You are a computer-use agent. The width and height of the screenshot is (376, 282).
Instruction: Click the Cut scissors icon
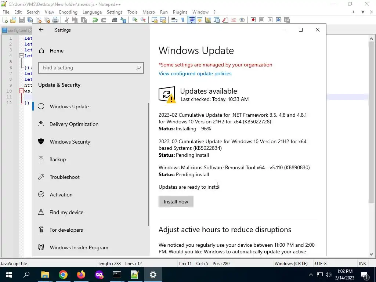67,20
